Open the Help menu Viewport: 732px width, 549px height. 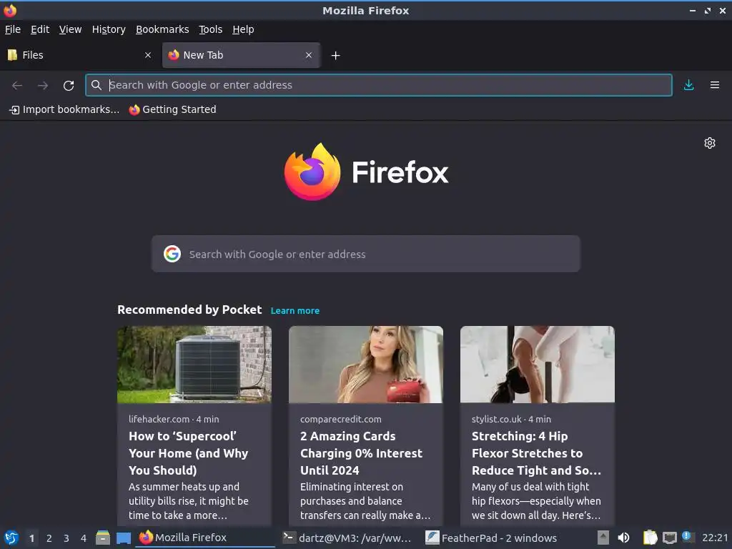243,29
